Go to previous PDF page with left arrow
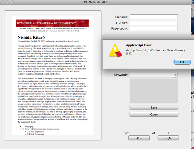 [139, 138]
